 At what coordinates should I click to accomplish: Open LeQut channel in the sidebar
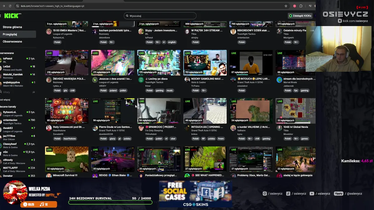[18, 68]
